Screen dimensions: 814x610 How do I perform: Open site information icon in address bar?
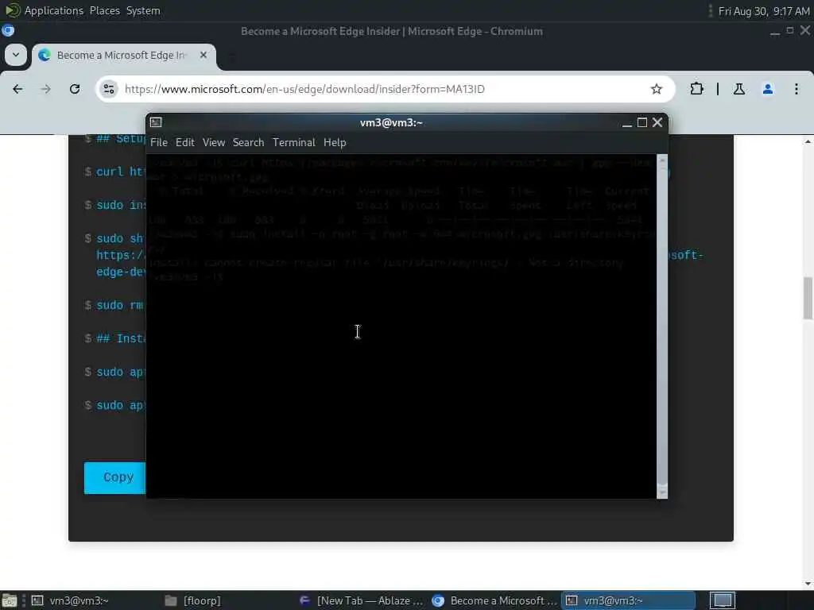tap(109, 89)
